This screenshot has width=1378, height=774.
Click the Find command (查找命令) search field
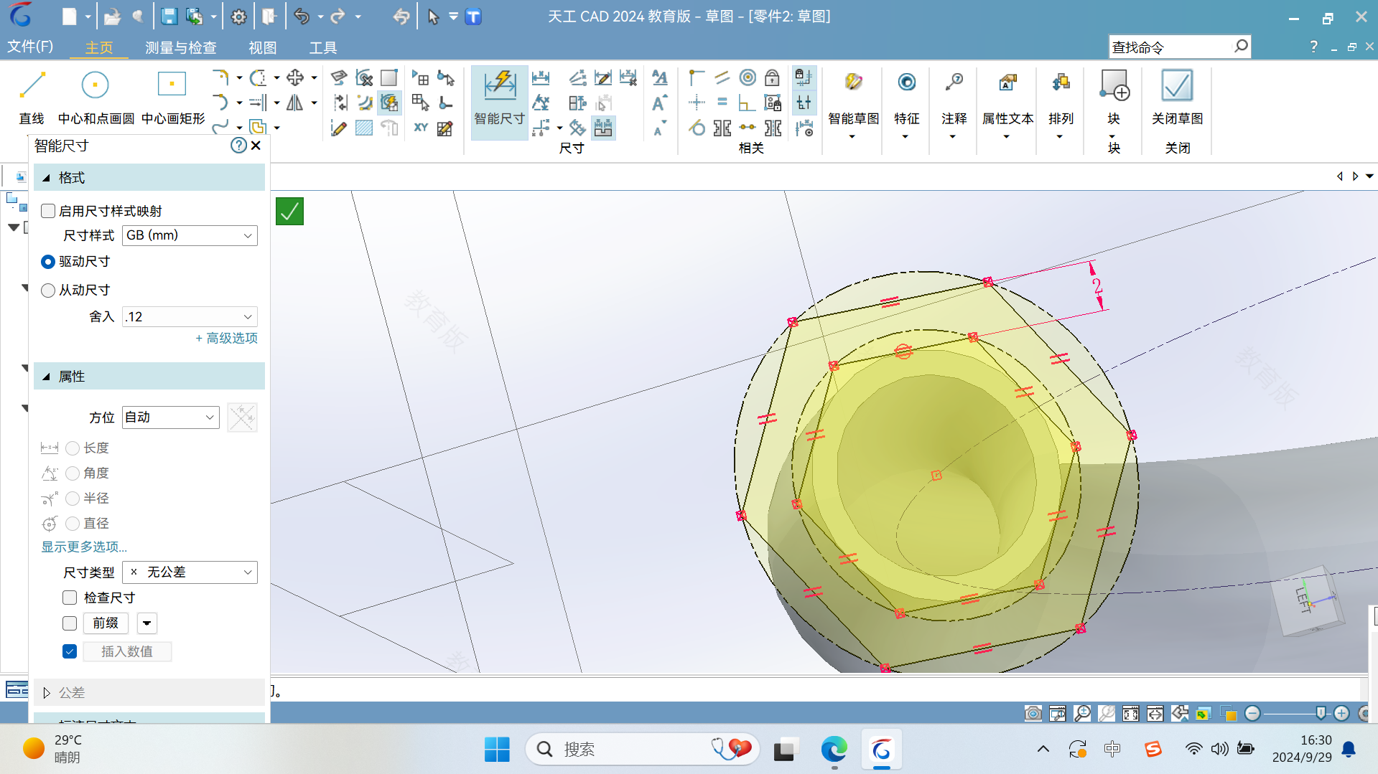click(x=1179, y=47)
